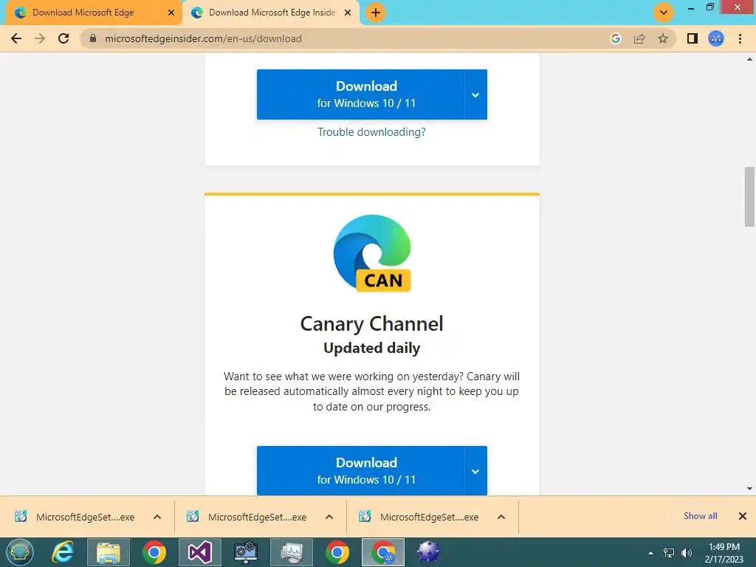Go back to the previous page

[x=16, y=38]
